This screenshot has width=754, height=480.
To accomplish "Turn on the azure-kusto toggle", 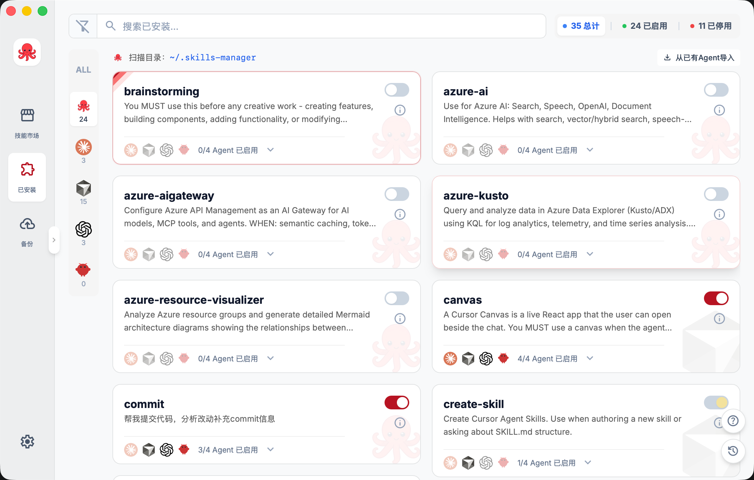I will (716, 194).
